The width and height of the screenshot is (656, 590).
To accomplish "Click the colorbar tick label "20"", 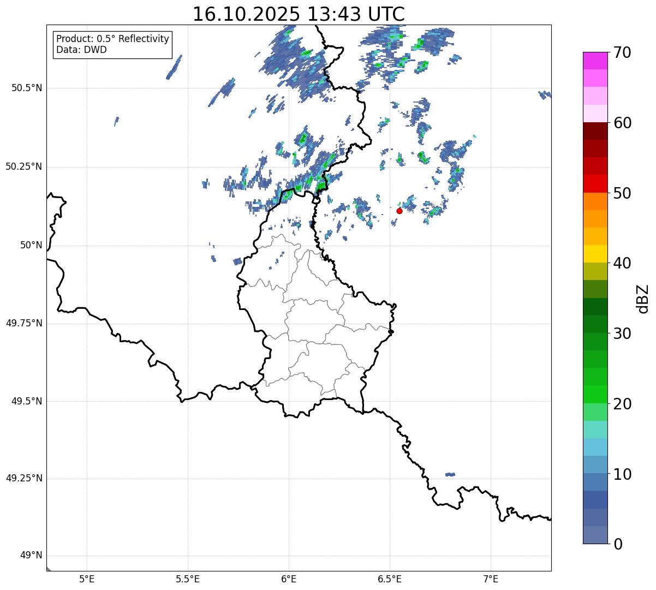I will pos(622,404).
